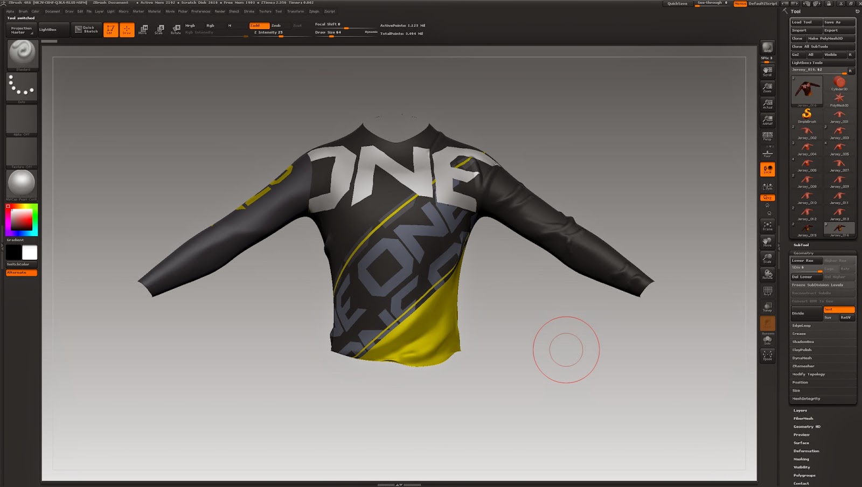Open the Dots stroke selector
The width and height of the screenshot is (862, 487).
tap(22, 87)
